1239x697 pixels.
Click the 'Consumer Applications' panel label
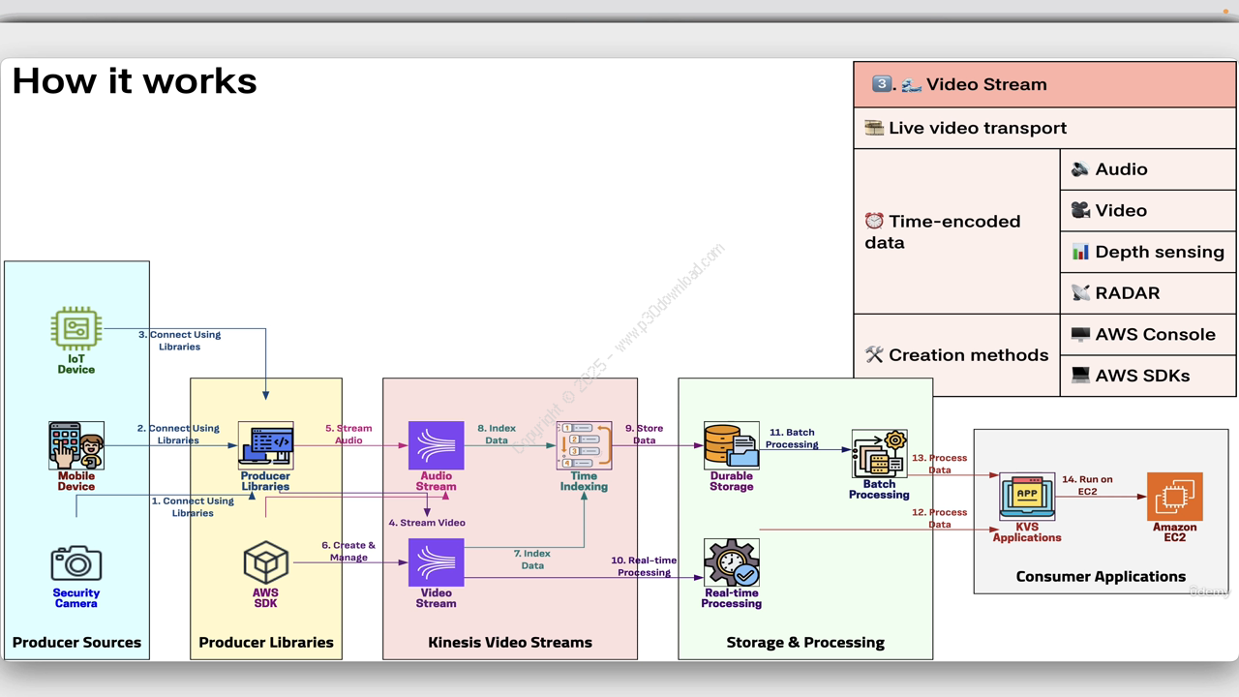(1101, 576)
